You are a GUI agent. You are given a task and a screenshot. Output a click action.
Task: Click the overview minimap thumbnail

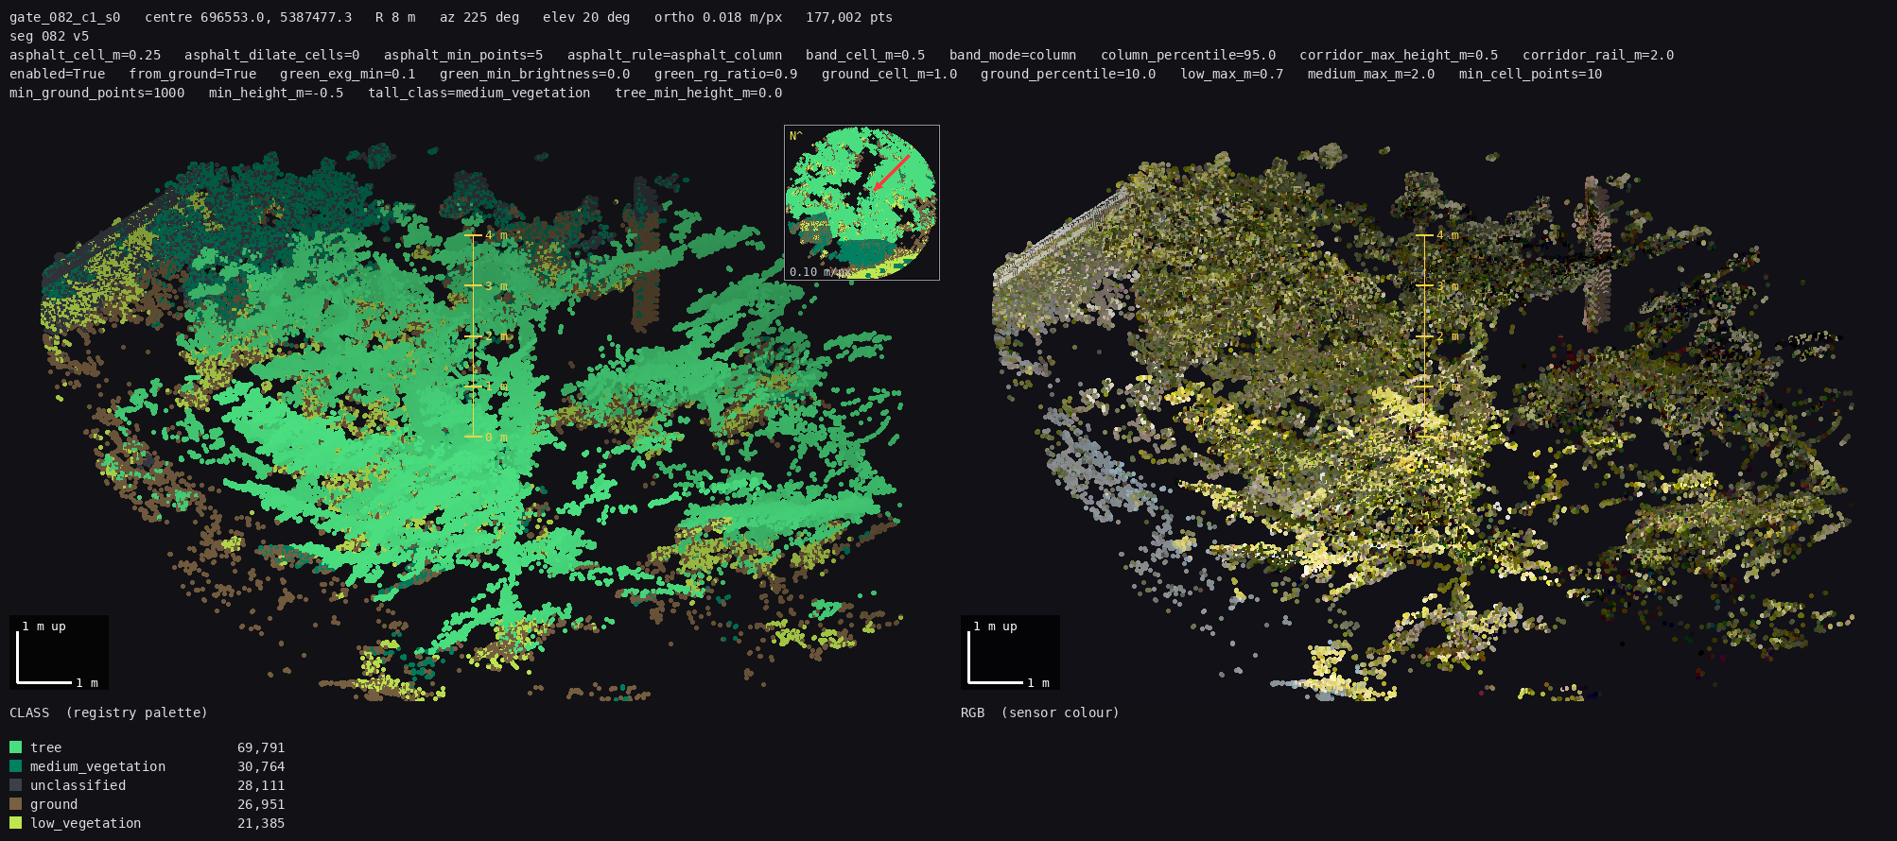pos(861,202)
